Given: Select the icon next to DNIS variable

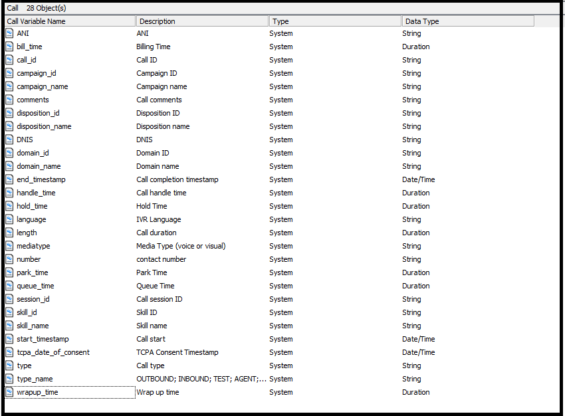Looking at the screenshot, I should pyautogui.click(x=9, y=140).
